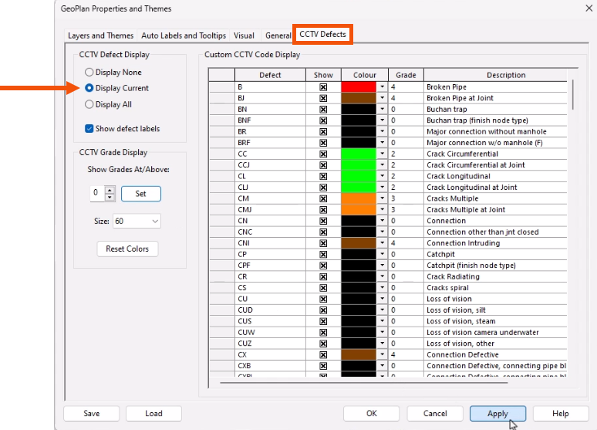This screenshot has height=430, width=597.
Task: Select Display None radio option
Action: click(113, 72)
